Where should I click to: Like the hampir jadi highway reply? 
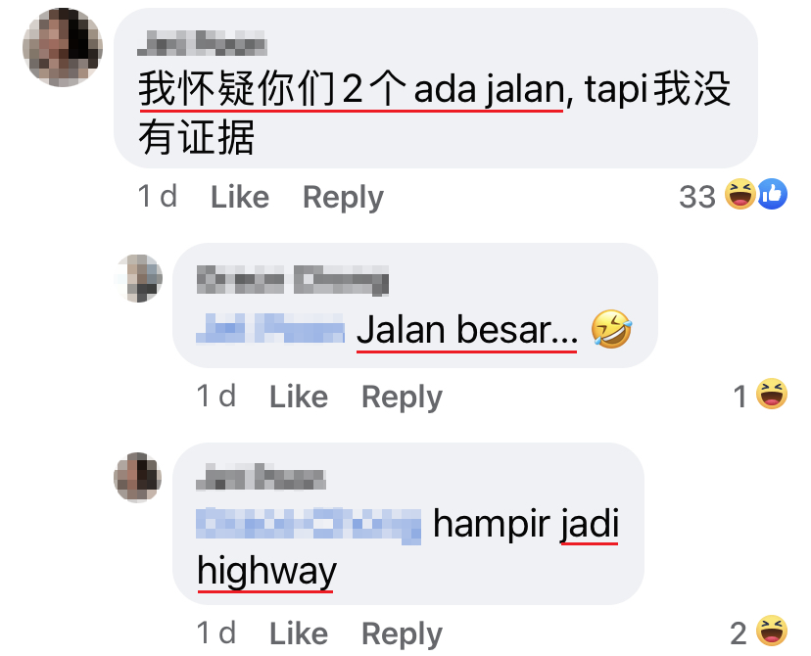pos(299,633)
